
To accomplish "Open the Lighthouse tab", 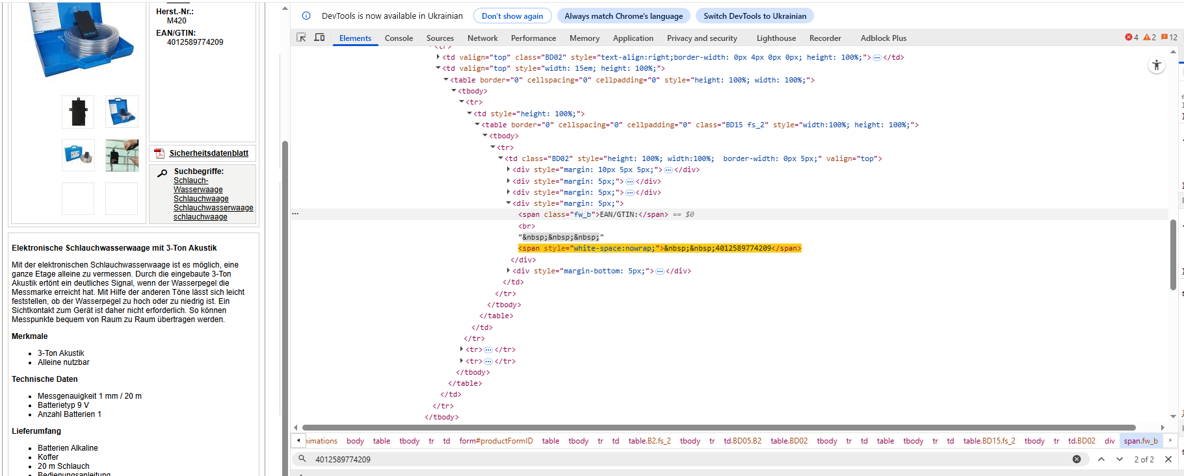I will [776, 38].
